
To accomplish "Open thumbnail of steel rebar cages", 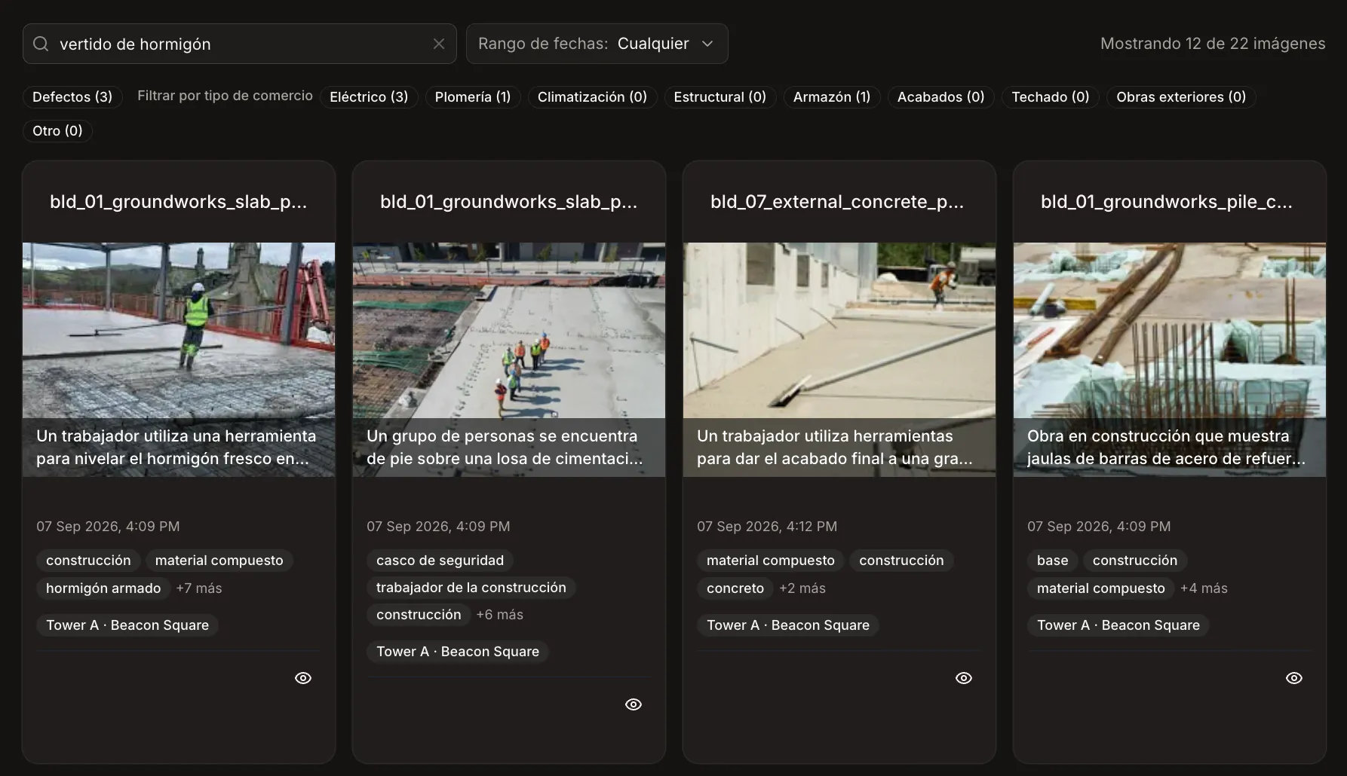I will 1170,359.
